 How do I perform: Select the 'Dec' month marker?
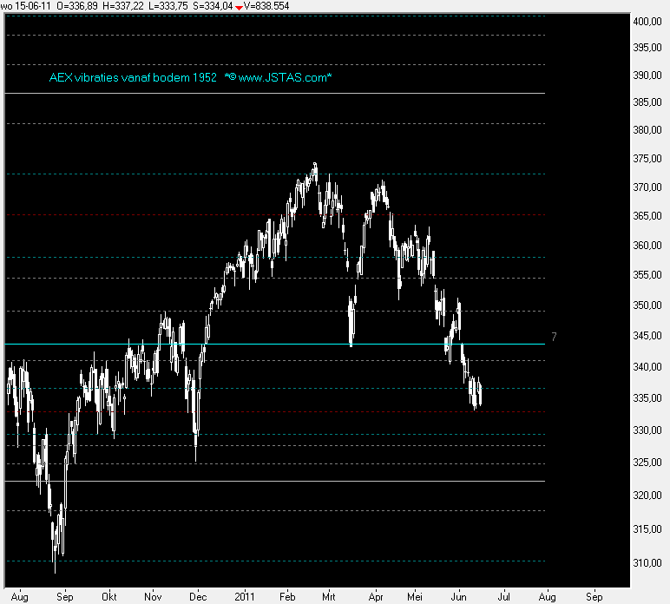coord(199,597)
